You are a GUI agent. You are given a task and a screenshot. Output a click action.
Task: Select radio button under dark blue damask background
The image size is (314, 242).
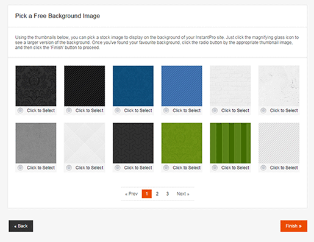(118, 110)
